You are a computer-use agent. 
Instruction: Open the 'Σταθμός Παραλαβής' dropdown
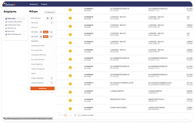(52, 78)
